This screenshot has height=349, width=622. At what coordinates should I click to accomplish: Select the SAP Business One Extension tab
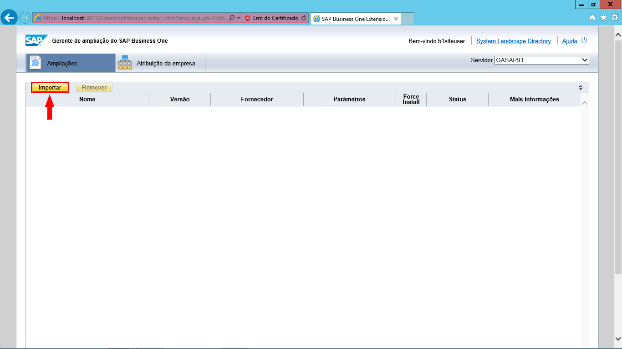355,19
